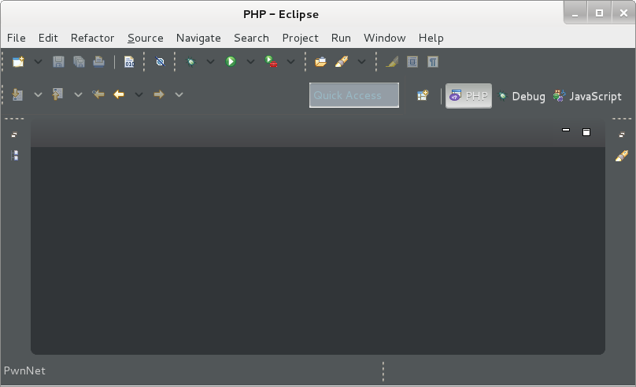The width and height of the screenshot is (636, 387).
Task: Expand the Forward history dropdown arrow
Action: tap(179, 95)
